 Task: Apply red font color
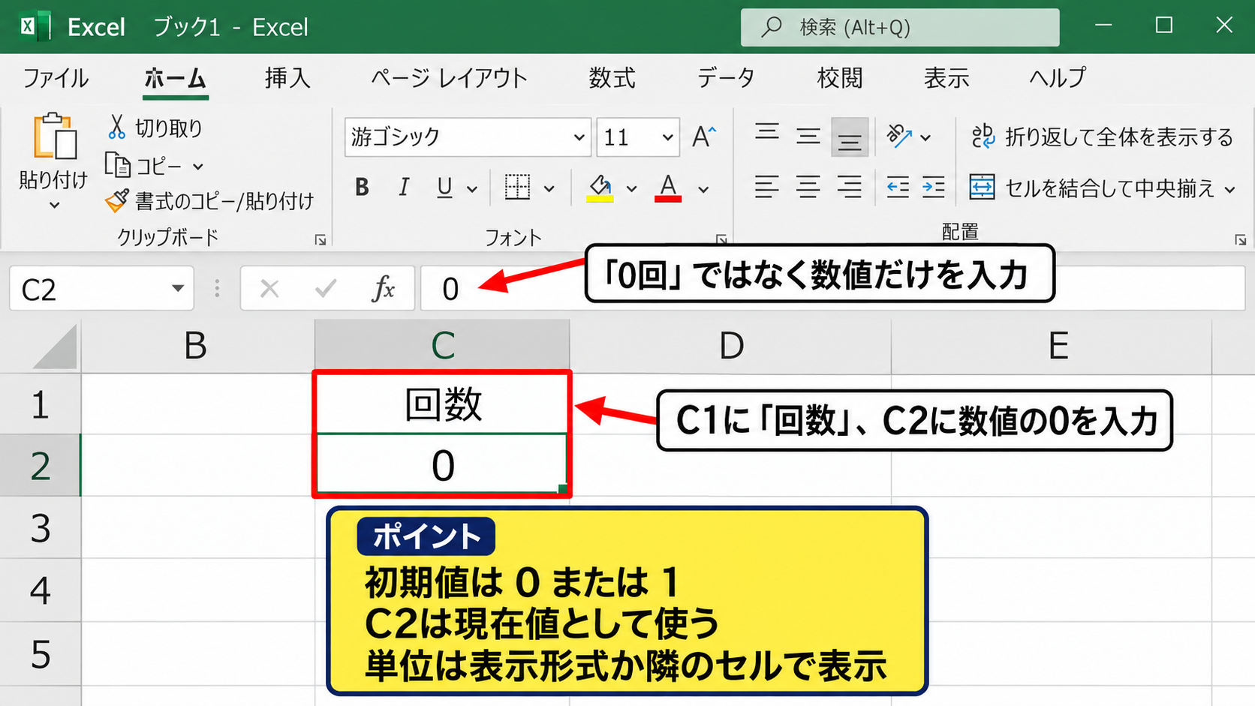pyautogui.click(x=668, y=188)
